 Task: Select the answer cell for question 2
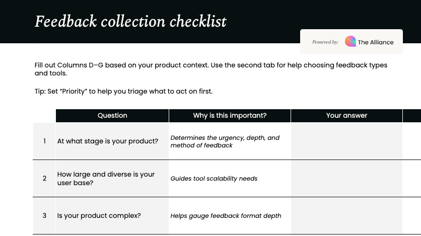[x=346, y=179]
